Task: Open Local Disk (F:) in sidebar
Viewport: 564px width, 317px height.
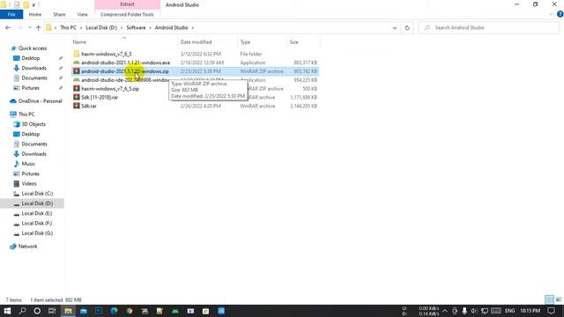Action: pyautogui.click(x=37, y=223)
